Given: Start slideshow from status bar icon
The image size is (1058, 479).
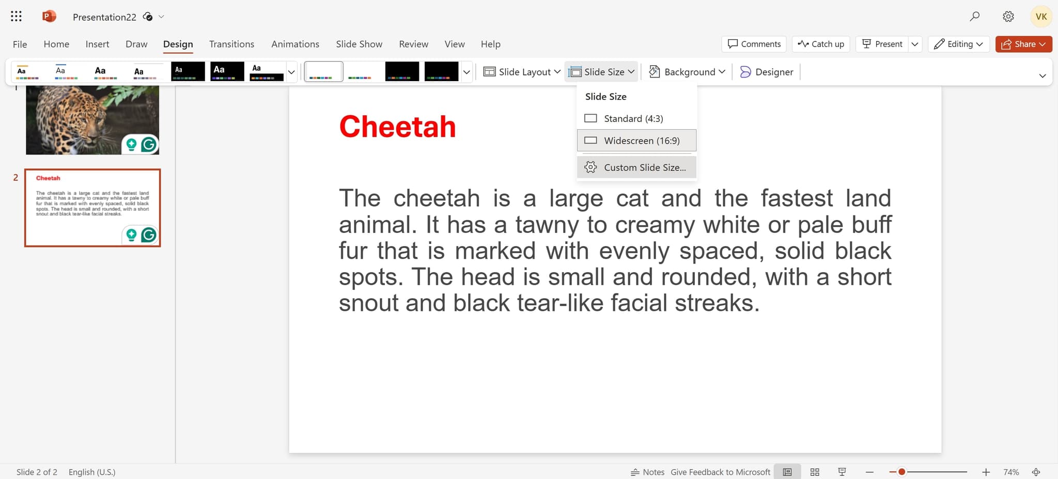Looking at the screenshot, I should [x=842, y=472].
